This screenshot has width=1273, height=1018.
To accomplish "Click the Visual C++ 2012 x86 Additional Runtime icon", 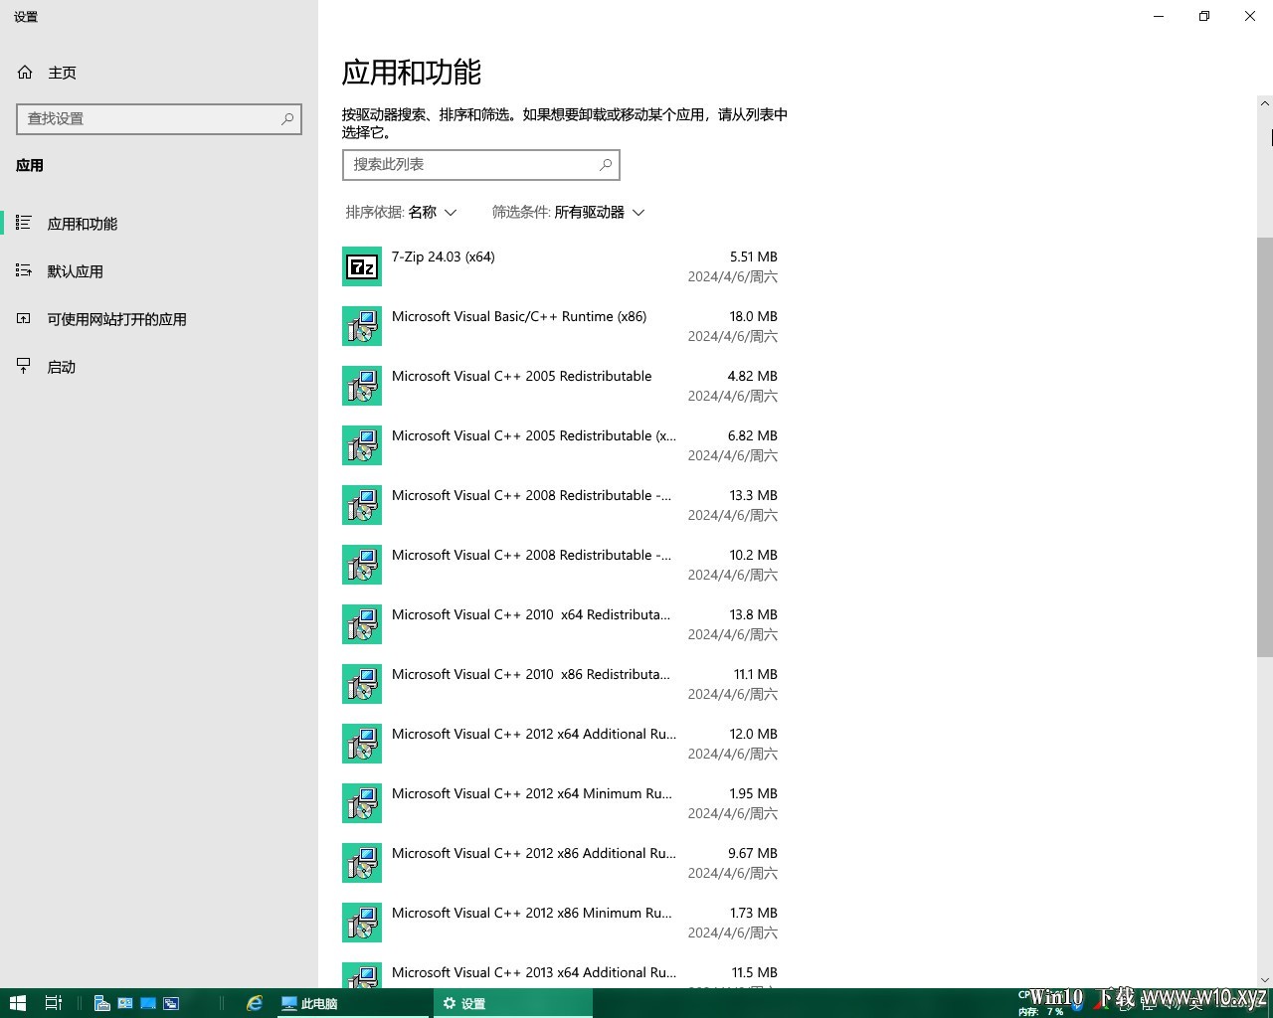I will point(362,863).
